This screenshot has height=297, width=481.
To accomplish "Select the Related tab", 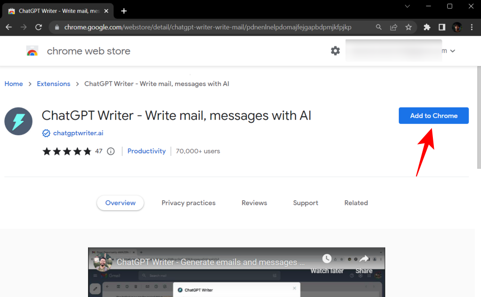I will click(356, 202).
